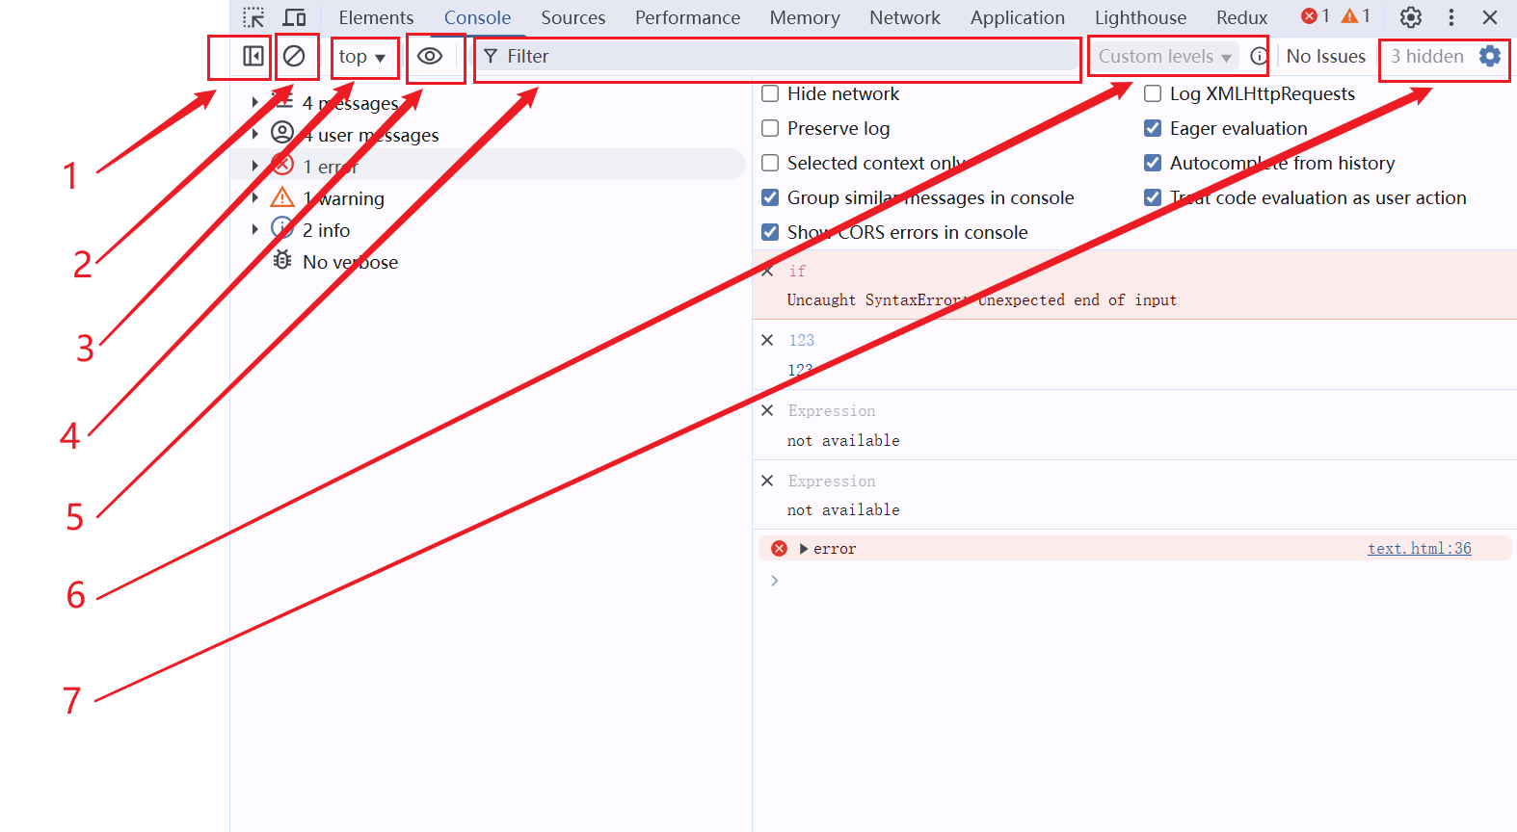Clear the console with the clear icon
The width and height of the screenshot is (1517, 832).
point(294,56)
